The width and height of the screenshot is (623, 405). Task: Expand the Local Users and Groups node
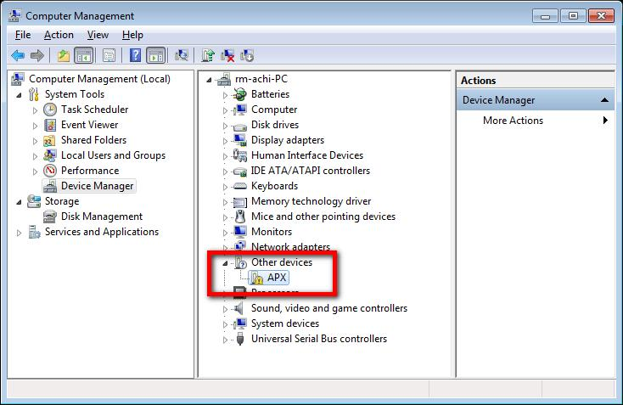pos(35,156)
